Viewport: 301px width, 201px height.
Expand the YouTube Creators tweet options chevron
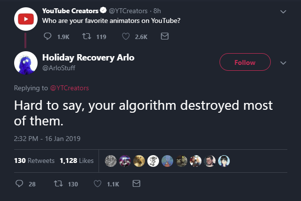283,12
